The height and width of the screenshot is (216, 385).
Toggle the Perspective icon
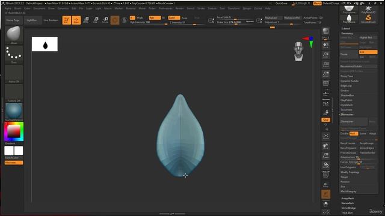326,83
